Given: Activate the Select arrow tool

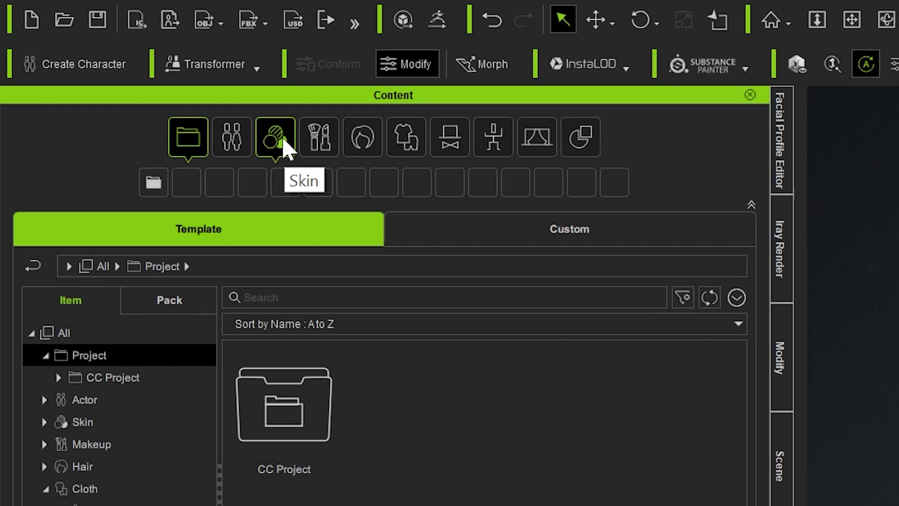Looking at the screenshot, I should 563,20.
